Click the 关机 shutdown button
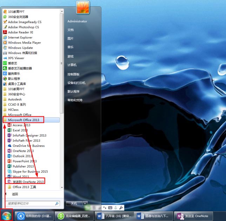The width and height of the screenshot is (226, 221). (x=74, y=203)
